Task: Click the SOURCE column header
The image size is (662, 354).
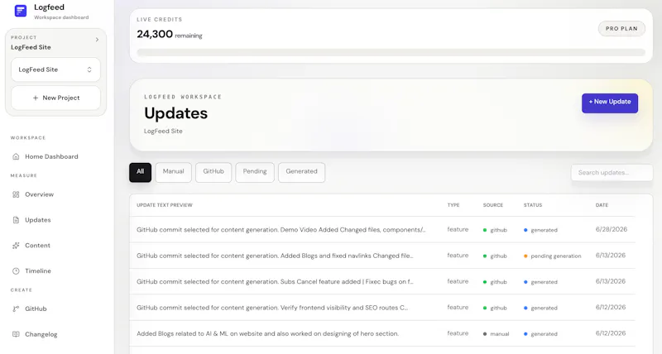Action: 492,205
